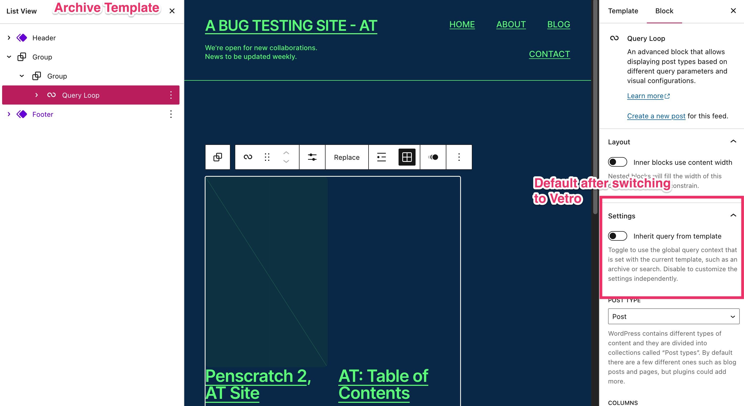Switch Query Loop to list view layout
Viewport: 744px width, 406px height.
(381, 157)
